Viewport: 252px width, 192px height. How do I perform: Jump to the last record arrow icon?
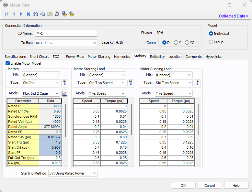point(29,14)
